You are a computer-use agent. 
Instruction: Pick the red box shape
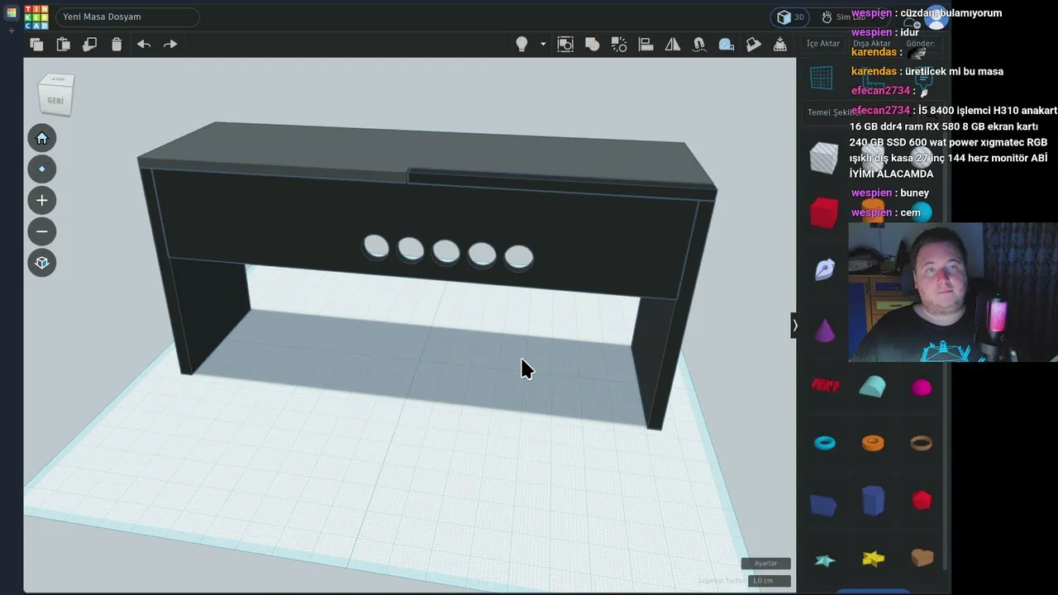824,213
